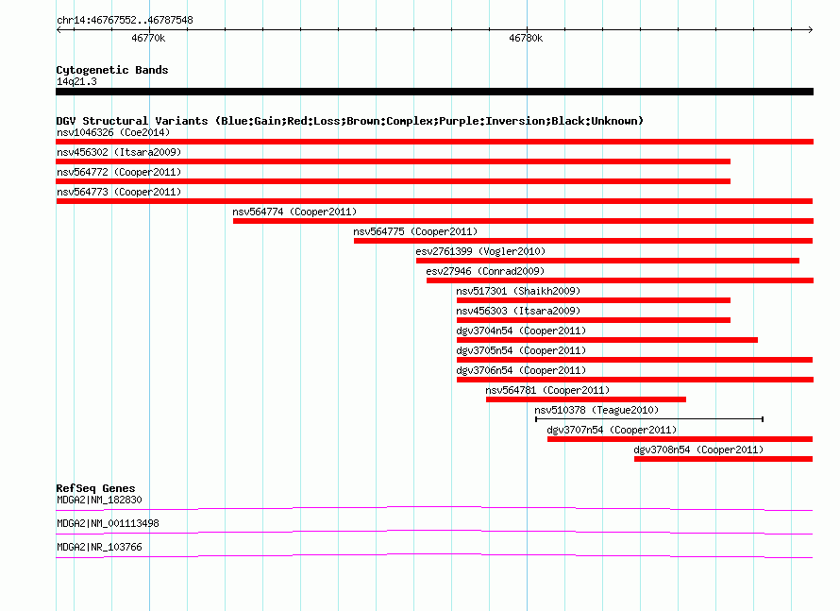Image resolution: width=840 pixels, height=611 pixels.
Task: Select the red bar under dgv3704n54
Action: [608, 340]
